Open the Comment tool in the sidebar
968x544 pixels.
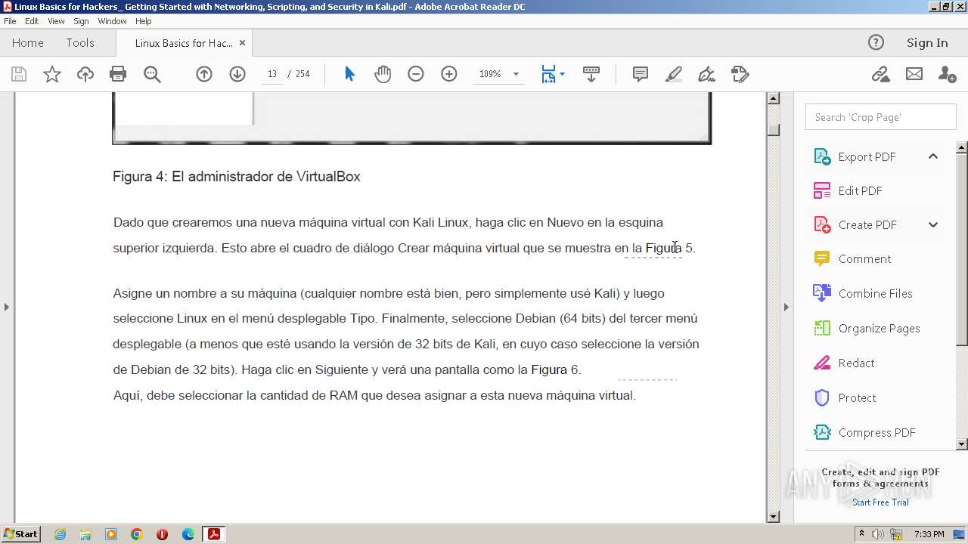tap(864, 258)
